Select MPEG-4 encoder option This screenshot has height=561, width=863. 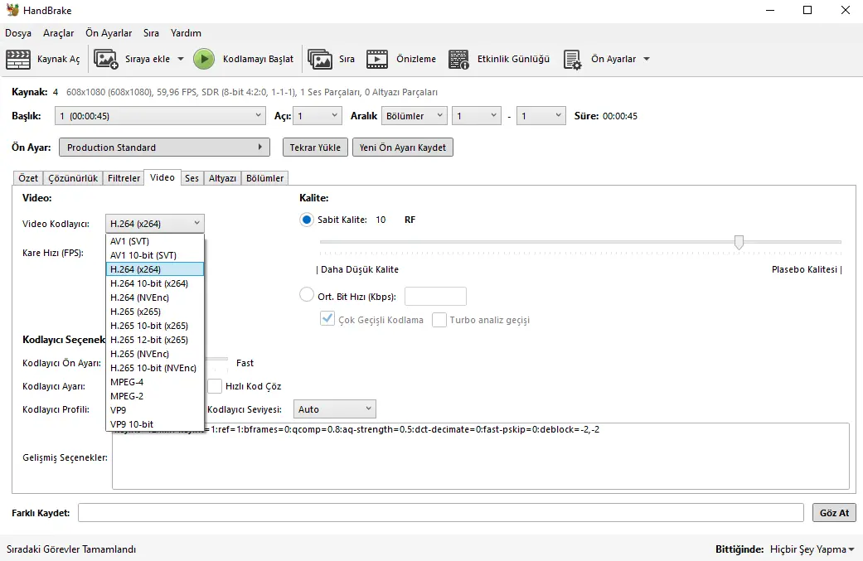[x=155, y=382]
